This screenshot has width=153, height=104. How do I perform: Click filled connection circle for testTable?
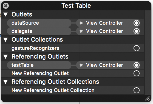pyautogui.click(x=137, y=65)
